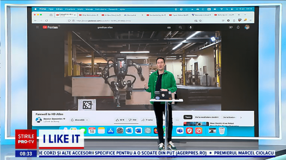
Task: Go forward in browser history
Action: [x=41, y=21]
